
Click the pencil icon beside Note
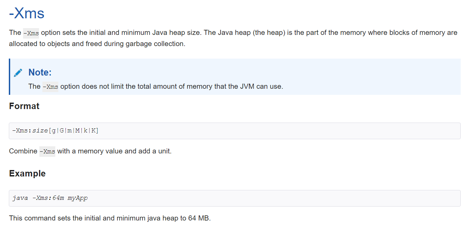tap(18, 72)
